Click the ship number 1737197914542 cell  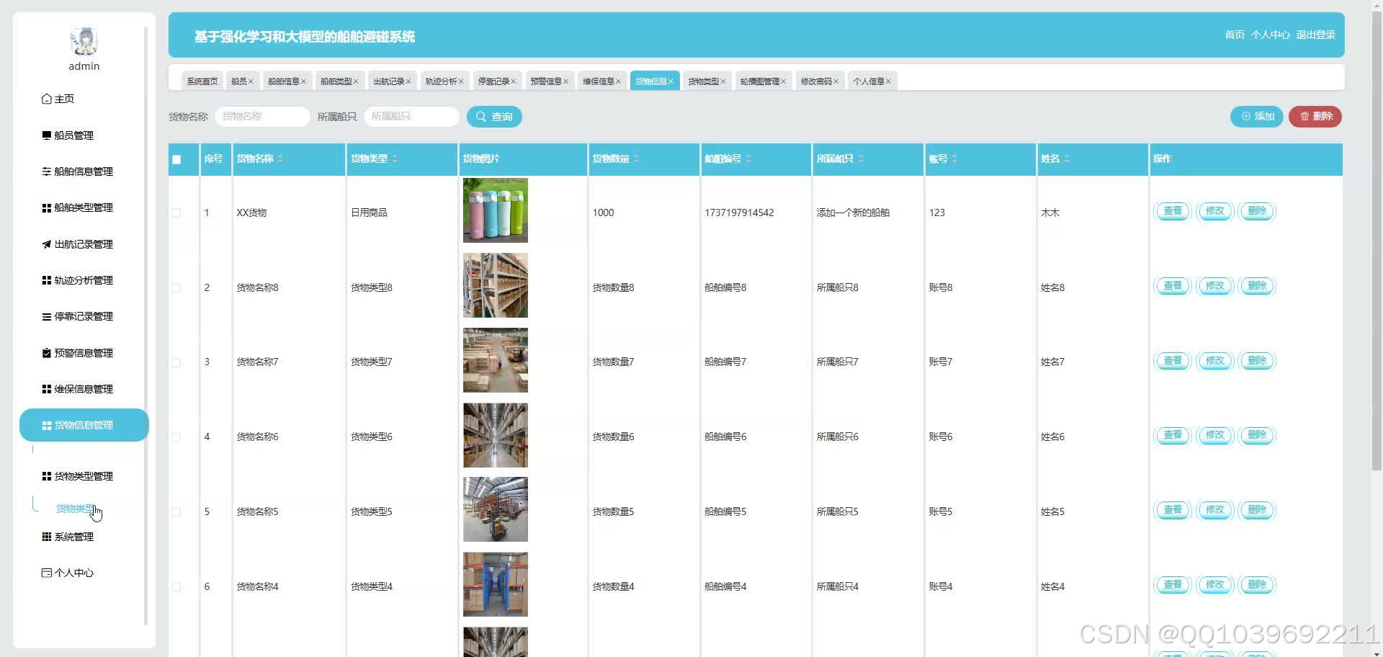tap(739, 213)
